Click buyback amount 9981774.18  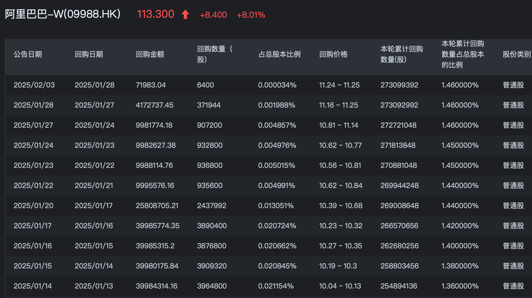click(x=154, y=125)
